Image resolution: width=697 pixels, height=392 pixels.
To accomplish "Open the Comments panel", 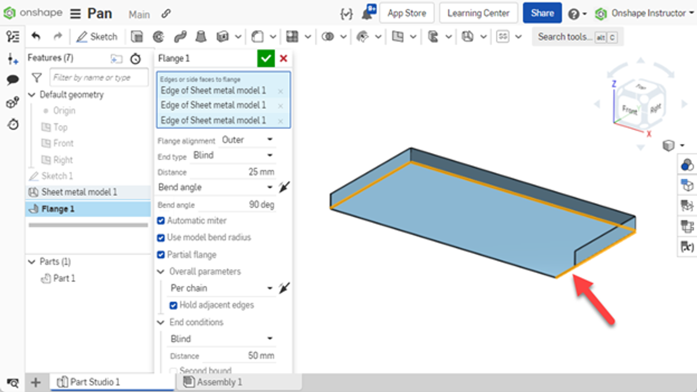I will coord(13,79).
